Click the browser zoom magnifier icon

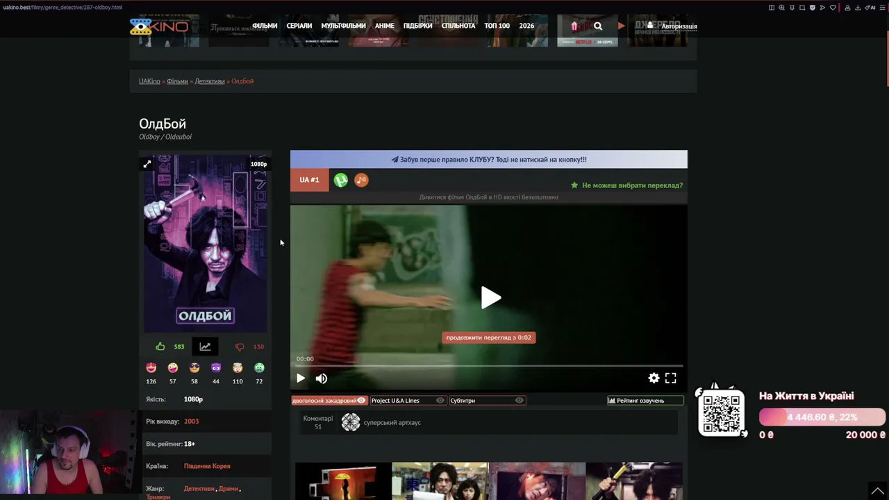point(782,8)
